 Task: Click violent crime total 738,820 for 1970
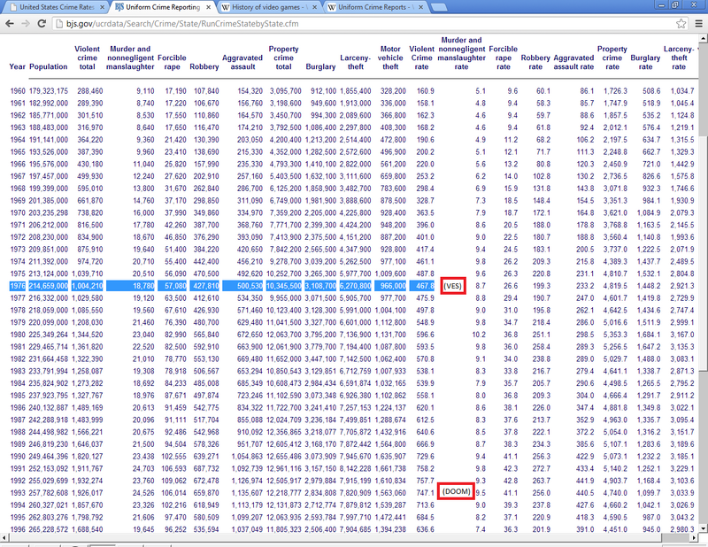coord(90,212)
